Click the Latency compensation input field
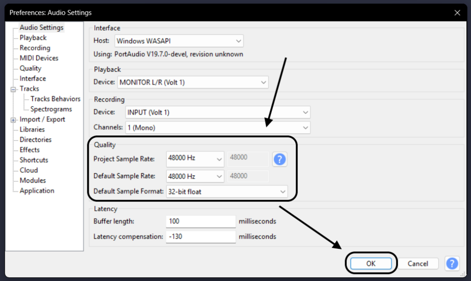The height and width of the screenshot is (281, 471). (x=201, y=236)
